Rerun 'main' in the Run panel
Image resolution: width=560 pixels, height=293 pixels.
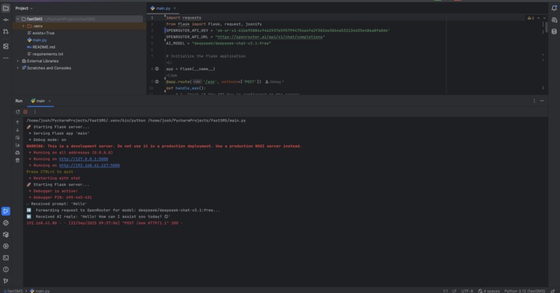[17, 112]
